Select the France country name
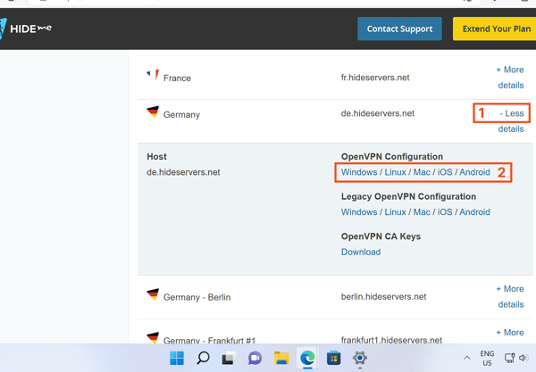The image size is (536, 372). coord(177,79)
